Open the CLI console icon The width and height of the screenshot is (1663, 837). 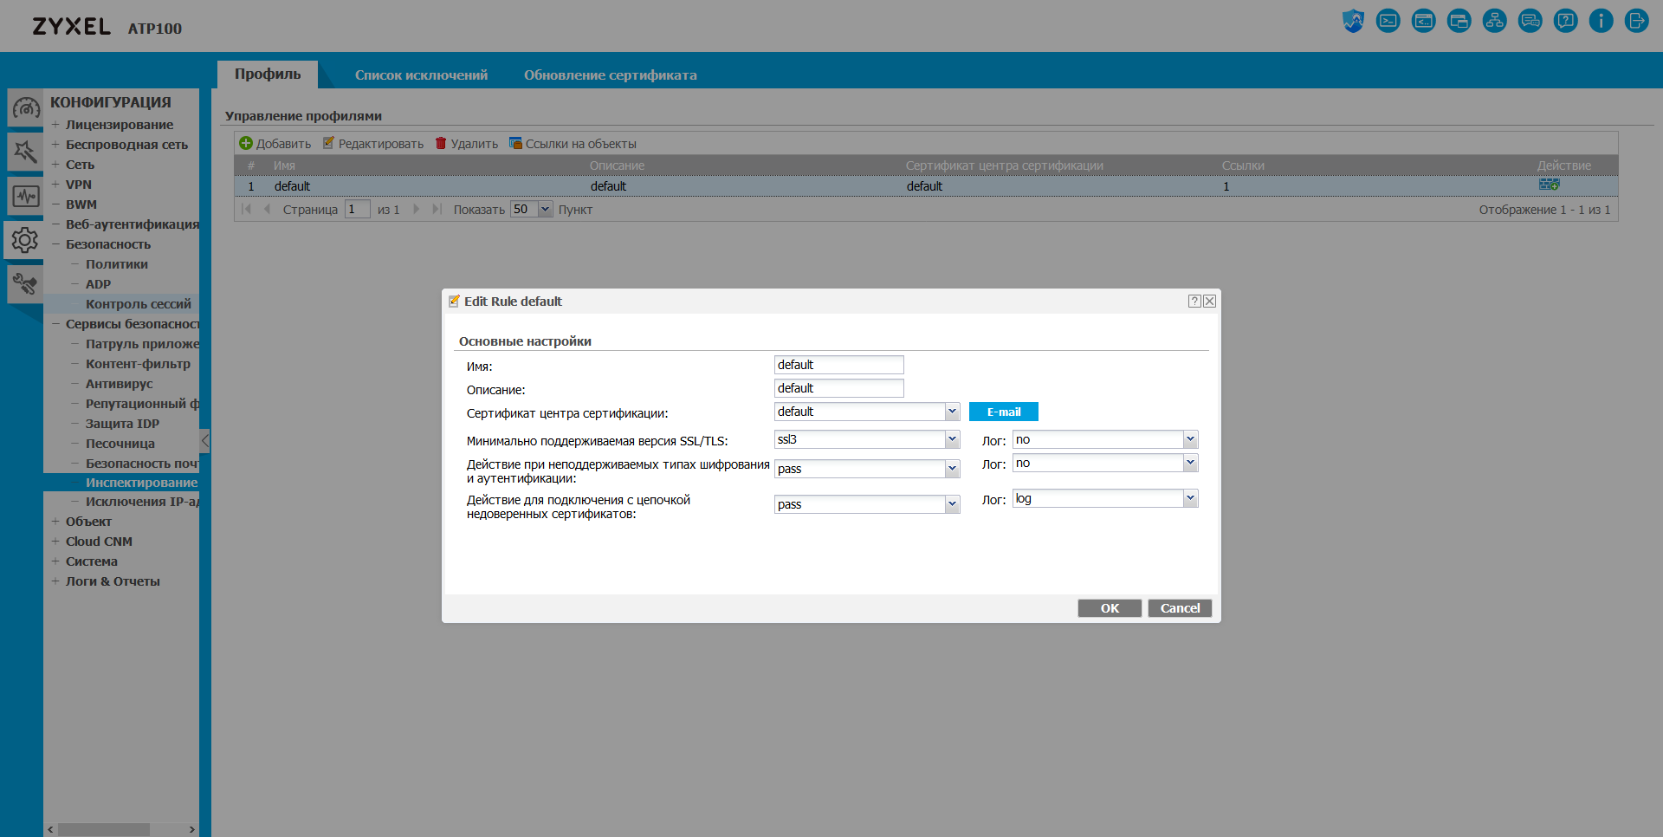pos(1388,21)
